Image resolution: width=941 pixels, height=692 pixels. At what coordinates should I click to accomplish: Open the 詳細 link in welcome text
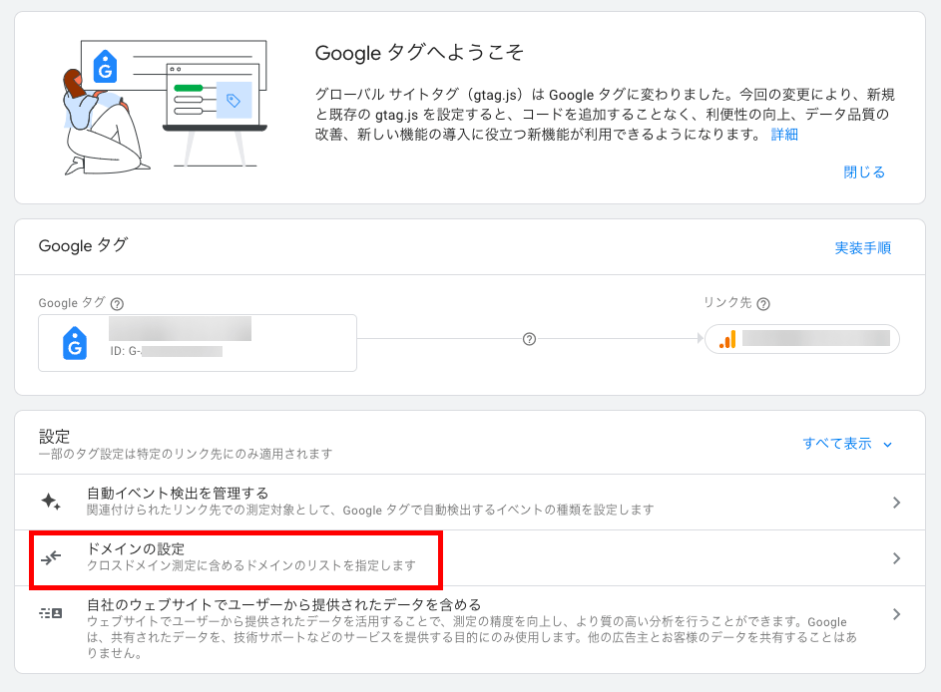(784, 135)
